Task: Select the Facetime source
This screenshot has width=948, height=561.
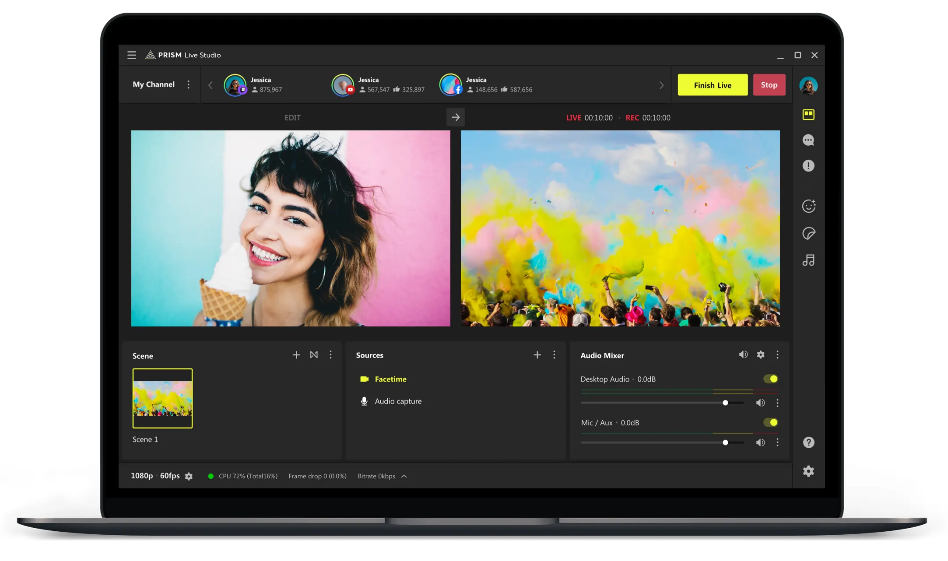Action: coord(390,379)
